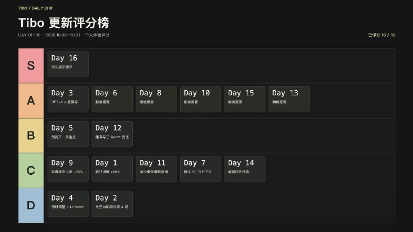Select the Day 1 card
The image size is (413, 232).
(112, 169)
